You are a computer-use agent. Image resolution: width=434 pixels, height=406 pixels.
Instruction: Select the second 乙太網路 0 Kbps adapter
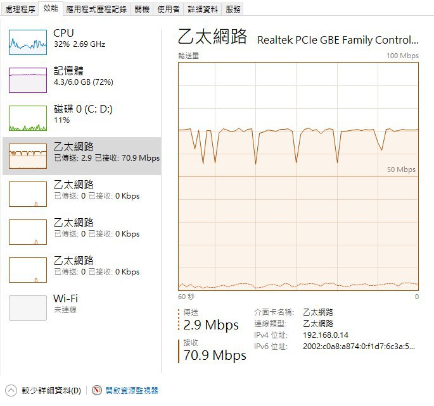82,194
